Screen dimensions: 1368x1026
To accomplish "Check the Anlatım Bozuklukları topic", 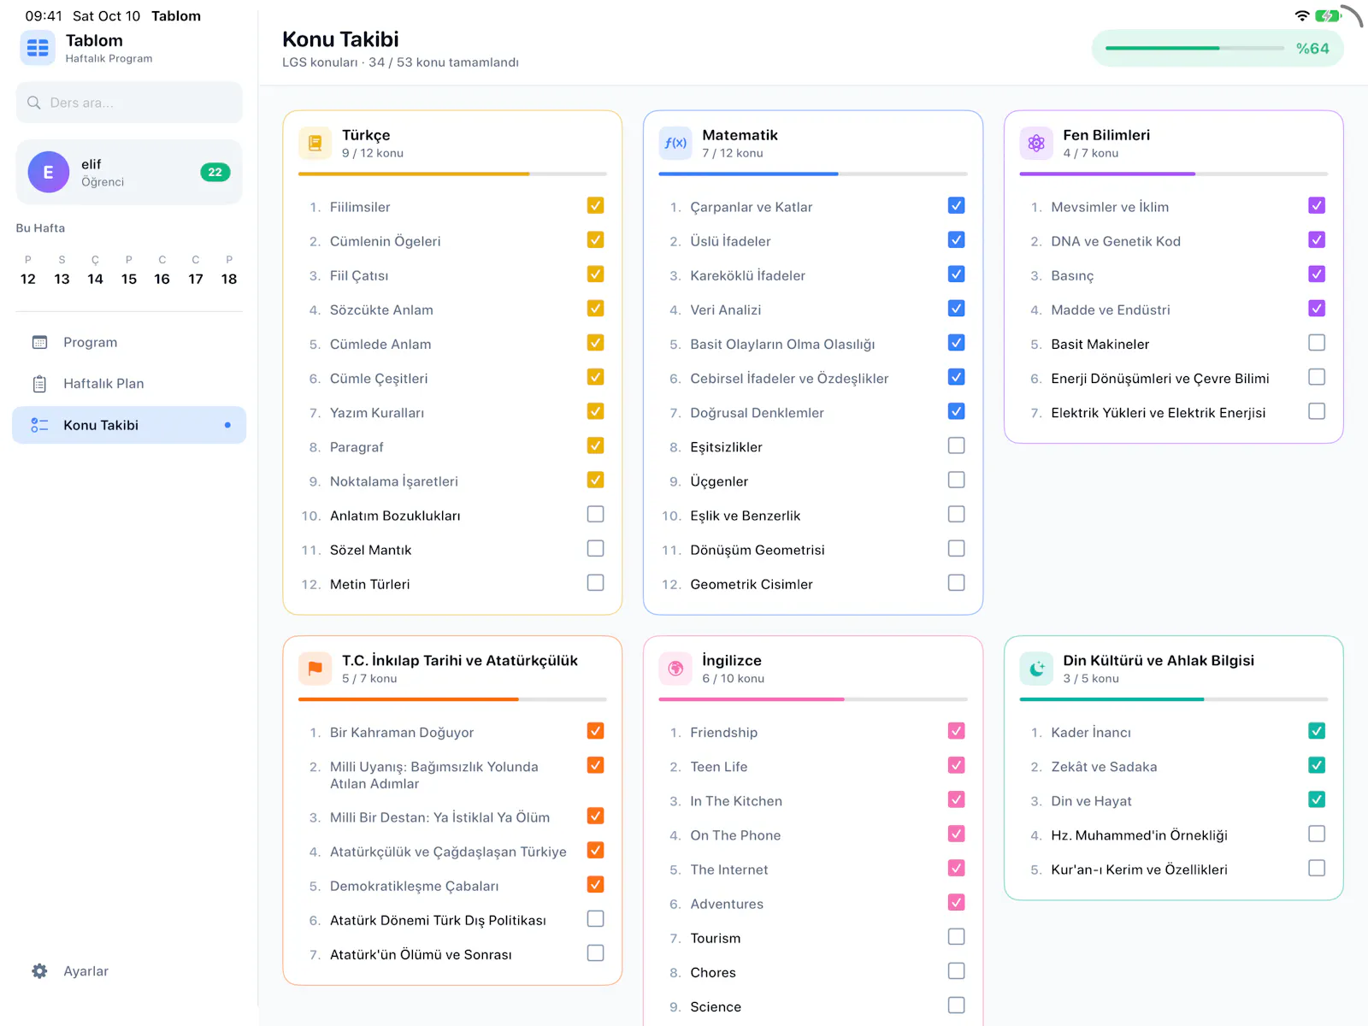I will [x=596, y=514].
